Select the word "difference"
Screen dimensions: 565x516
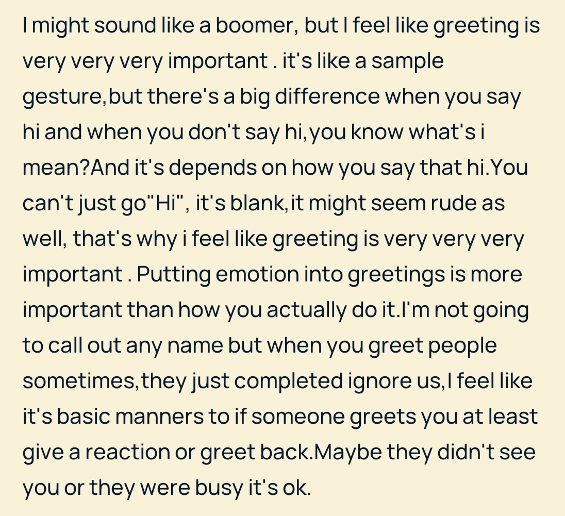(327, 96)
